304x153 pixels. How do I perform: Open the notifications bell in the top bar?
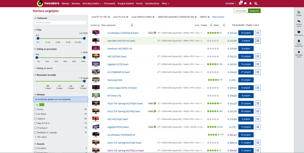pyautogui.click(x=250, y=3)
